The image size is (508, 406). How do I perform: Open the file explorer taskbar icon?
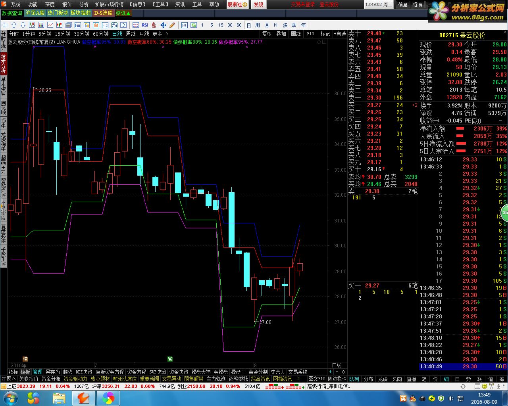tap(59, 398)
